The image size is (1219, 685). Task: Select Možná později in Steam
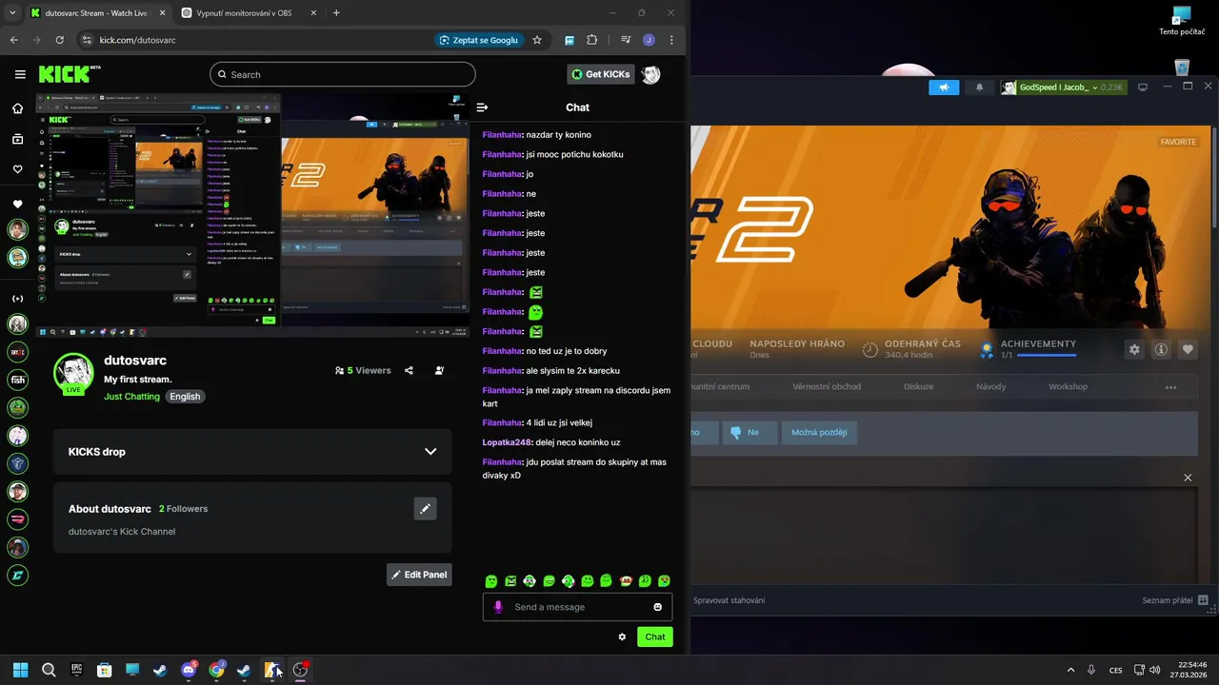pos(818,432)
